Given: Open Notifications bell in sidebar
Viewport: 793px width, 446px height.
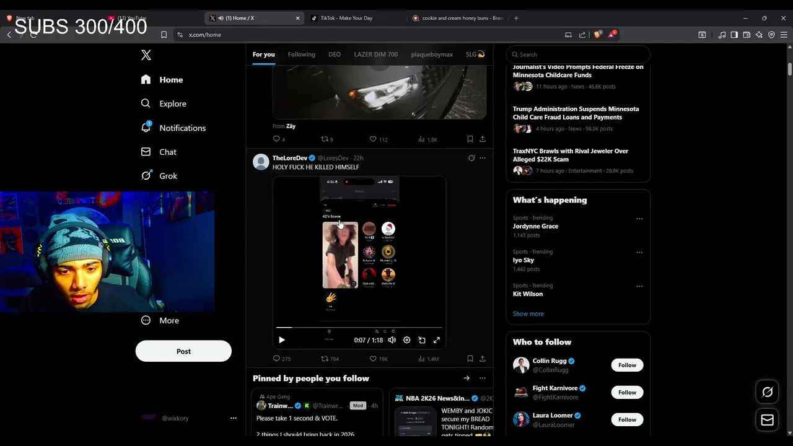Looking at the screenshot, I should (x=146, y=128).
